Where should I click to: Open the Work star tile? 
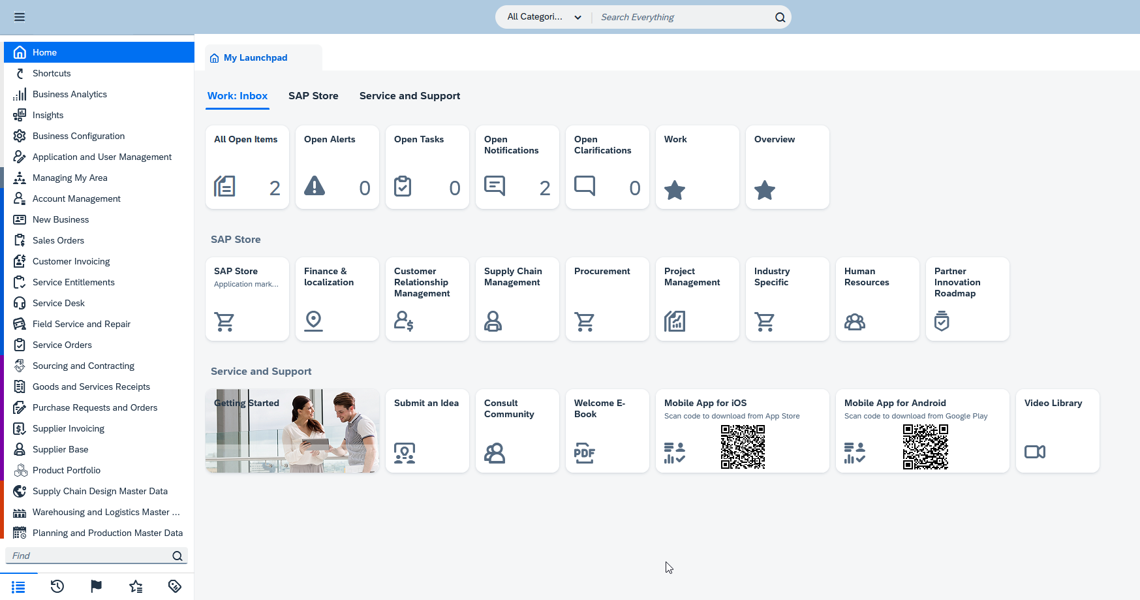click(x=698, y=167)
